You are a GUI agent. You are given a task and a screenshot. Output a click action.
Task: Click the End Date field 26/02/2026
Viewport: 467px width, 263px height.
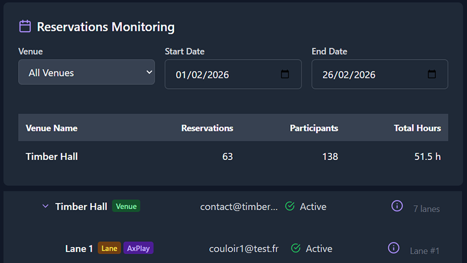368,75
